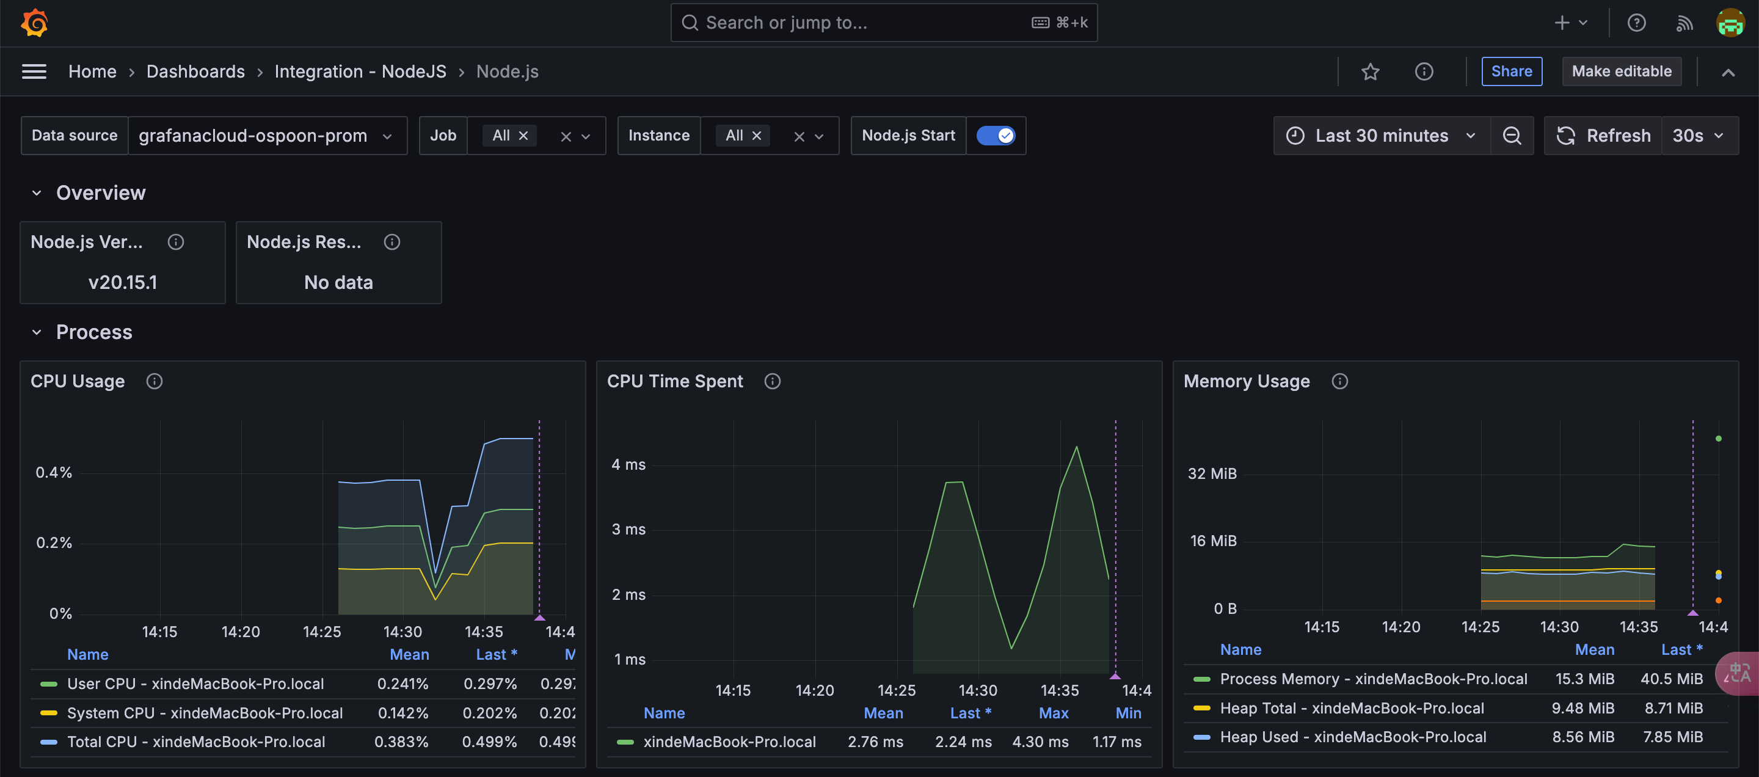
Task: Open the CPU Time Spent panel title
Action: 675,382
